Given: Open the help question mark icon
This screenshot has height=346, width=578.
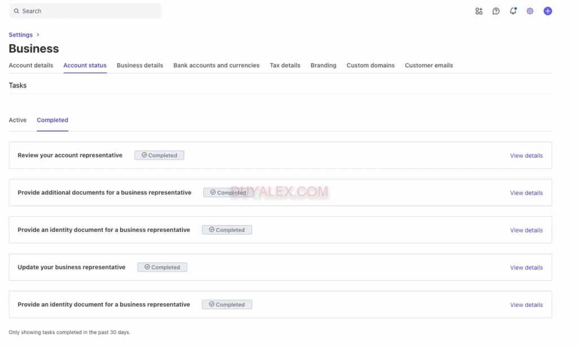Looking at the screenshot, I should [496, 11].
